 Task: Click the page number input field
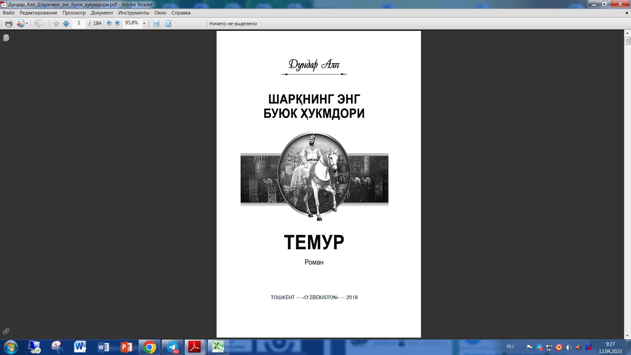point(79,23)
